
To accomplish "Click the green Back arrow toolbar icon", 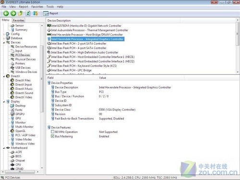I will point(6,13).
